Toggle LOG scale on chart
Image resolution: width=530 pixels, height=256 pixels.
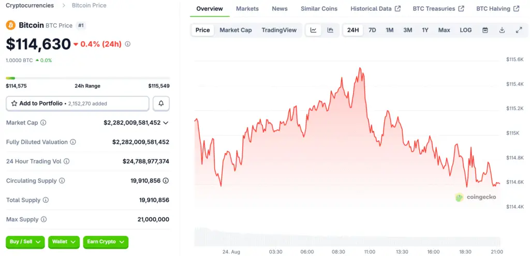click(466, 30)
